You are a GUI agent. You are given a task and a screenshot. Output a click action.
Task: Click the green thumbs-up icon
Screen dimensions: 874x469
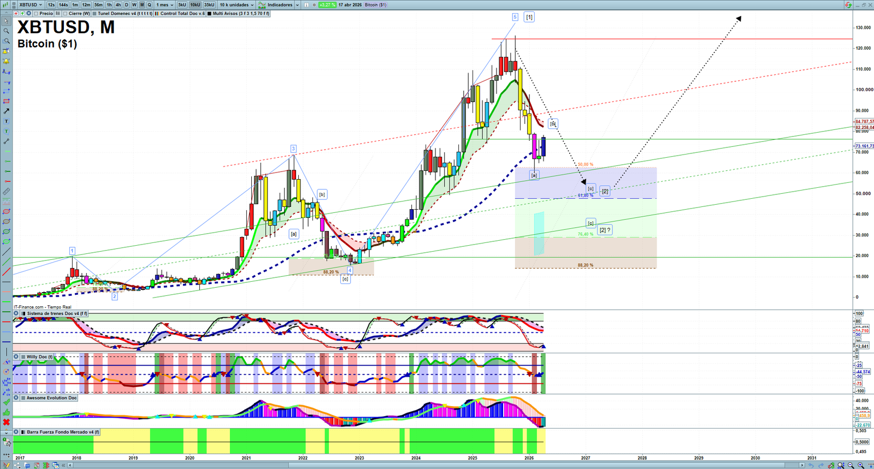[6, 412]
